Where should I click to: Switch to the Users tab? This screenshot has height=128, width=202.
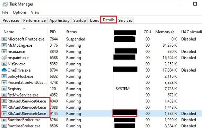point(94,20)
